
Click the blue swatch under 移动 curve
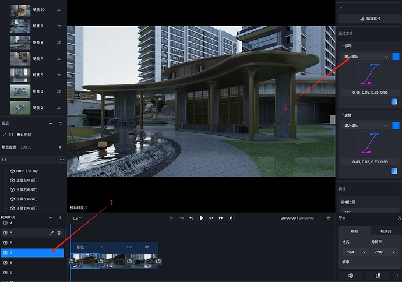coord(394,102)
